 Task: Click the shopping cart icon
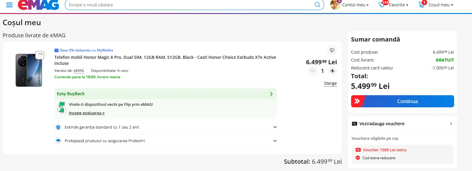pyautogui.click(x=421, y=5)
